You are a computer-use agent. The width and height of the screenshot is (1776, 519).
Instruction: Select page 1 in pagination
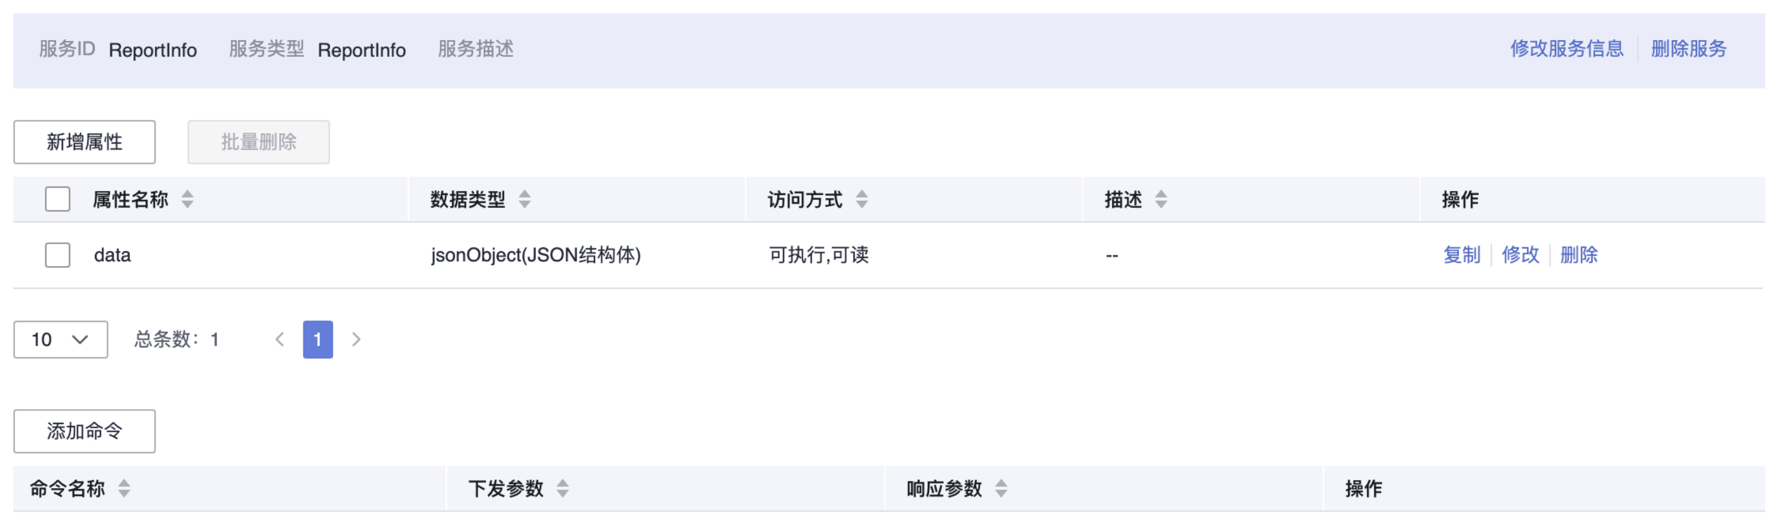pos(318,340)
